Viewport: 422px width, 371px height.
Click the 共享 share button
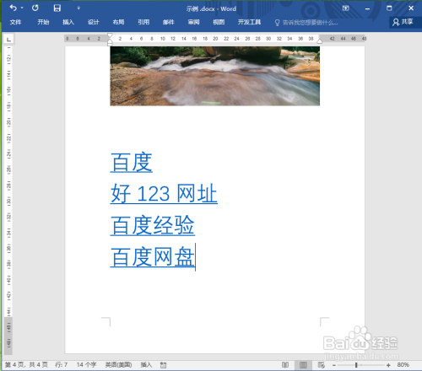point(403,22)
